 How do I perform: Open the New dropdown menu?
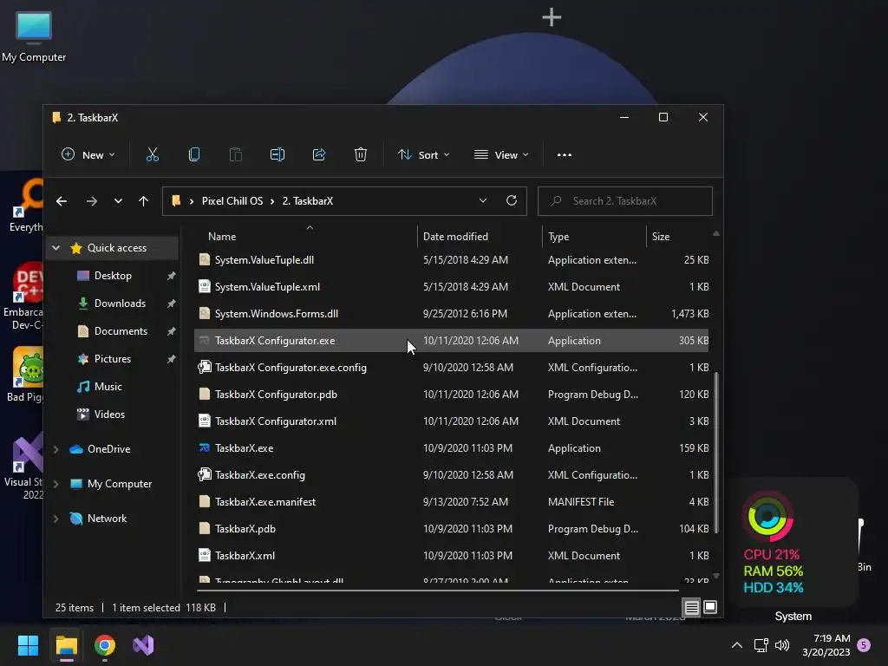[88, 154]
